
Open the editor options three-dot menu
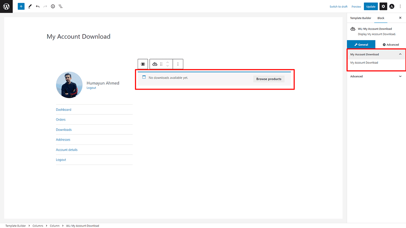coord(400,6)
